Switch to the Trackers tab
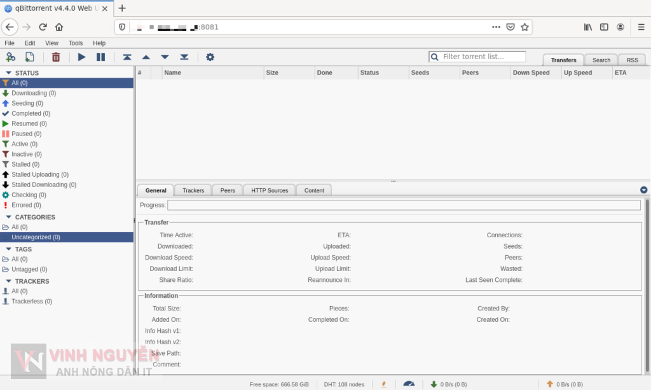 coord(193,190)
